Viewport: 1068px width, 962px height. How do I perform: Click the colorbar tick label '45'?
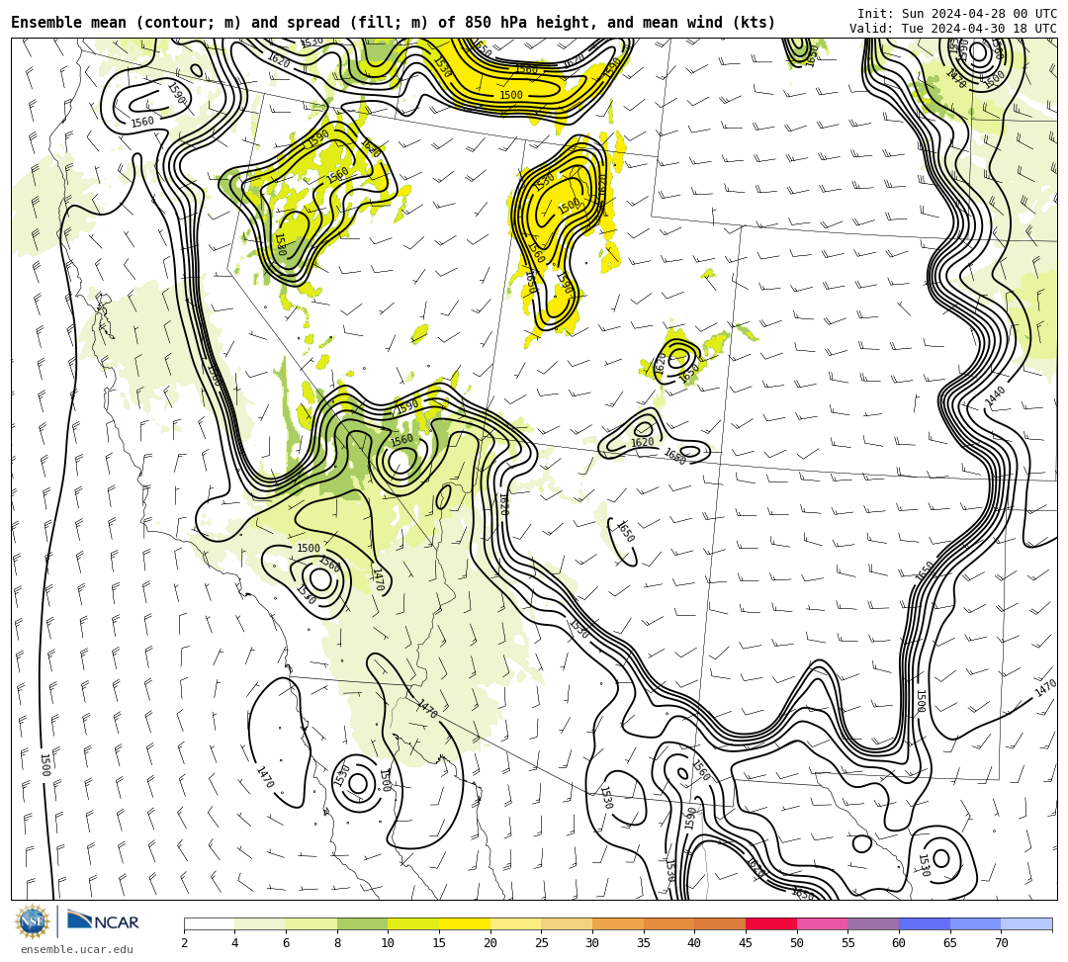point(746,943)
